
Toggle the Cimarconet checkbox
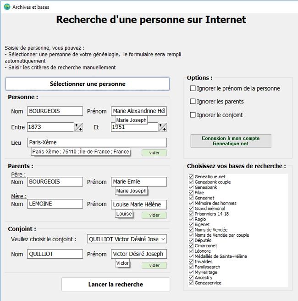pyautogui.click(x=191, y=245)
